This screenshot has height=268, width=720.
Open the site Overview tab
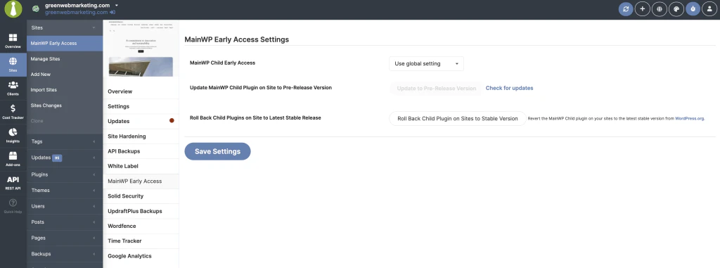point(141,91)
